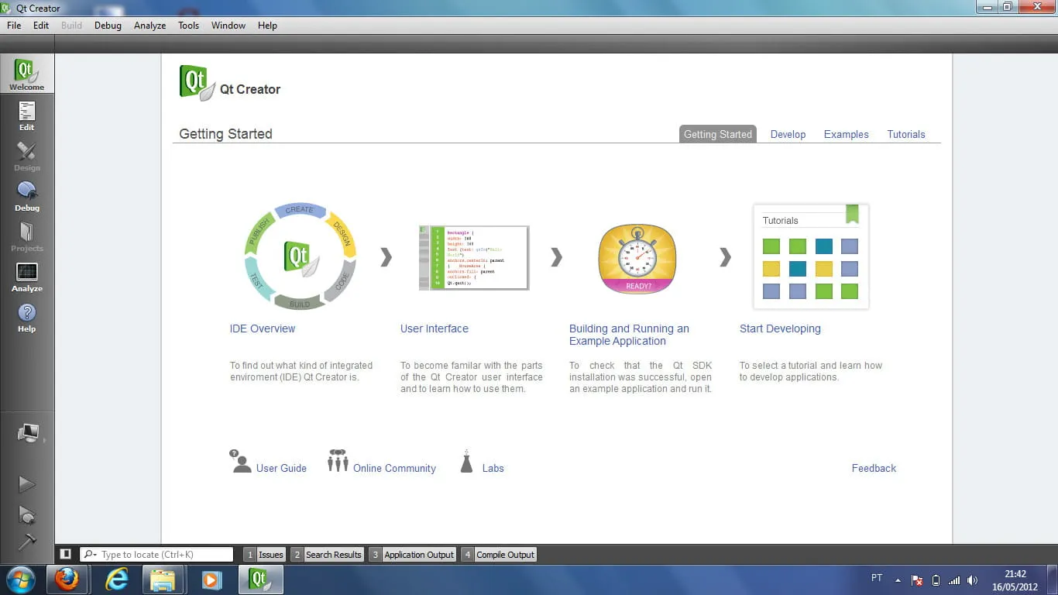The width and height of the screenshot is (1058, 595).
Task: Click the IDE Overview circular diagram
Action: 300,256
